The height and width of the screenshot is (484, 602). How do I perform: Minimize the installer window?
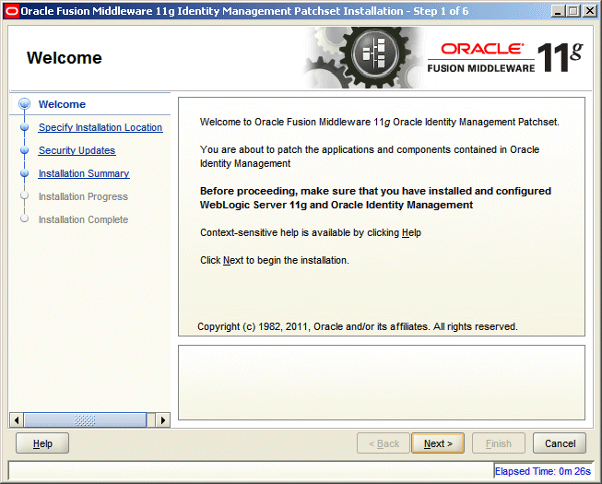click(x=558, y=11)
